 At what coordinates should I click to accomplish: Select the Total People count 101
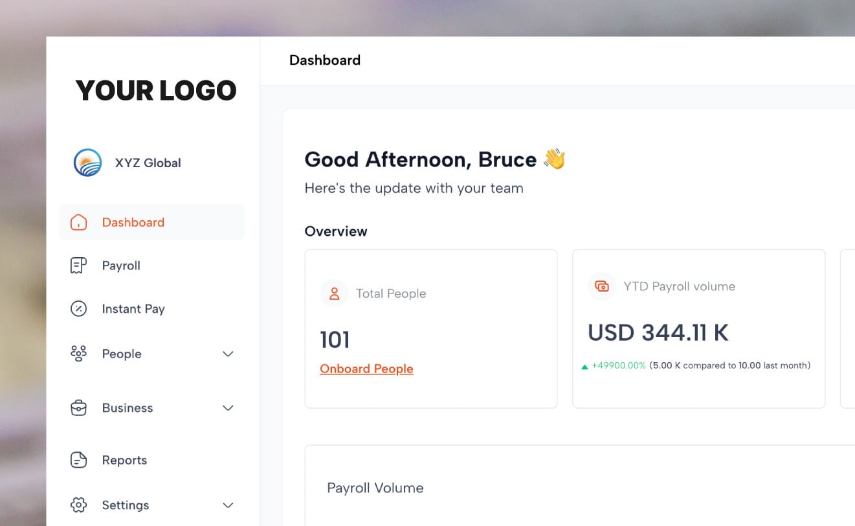(x=335, y=339)
